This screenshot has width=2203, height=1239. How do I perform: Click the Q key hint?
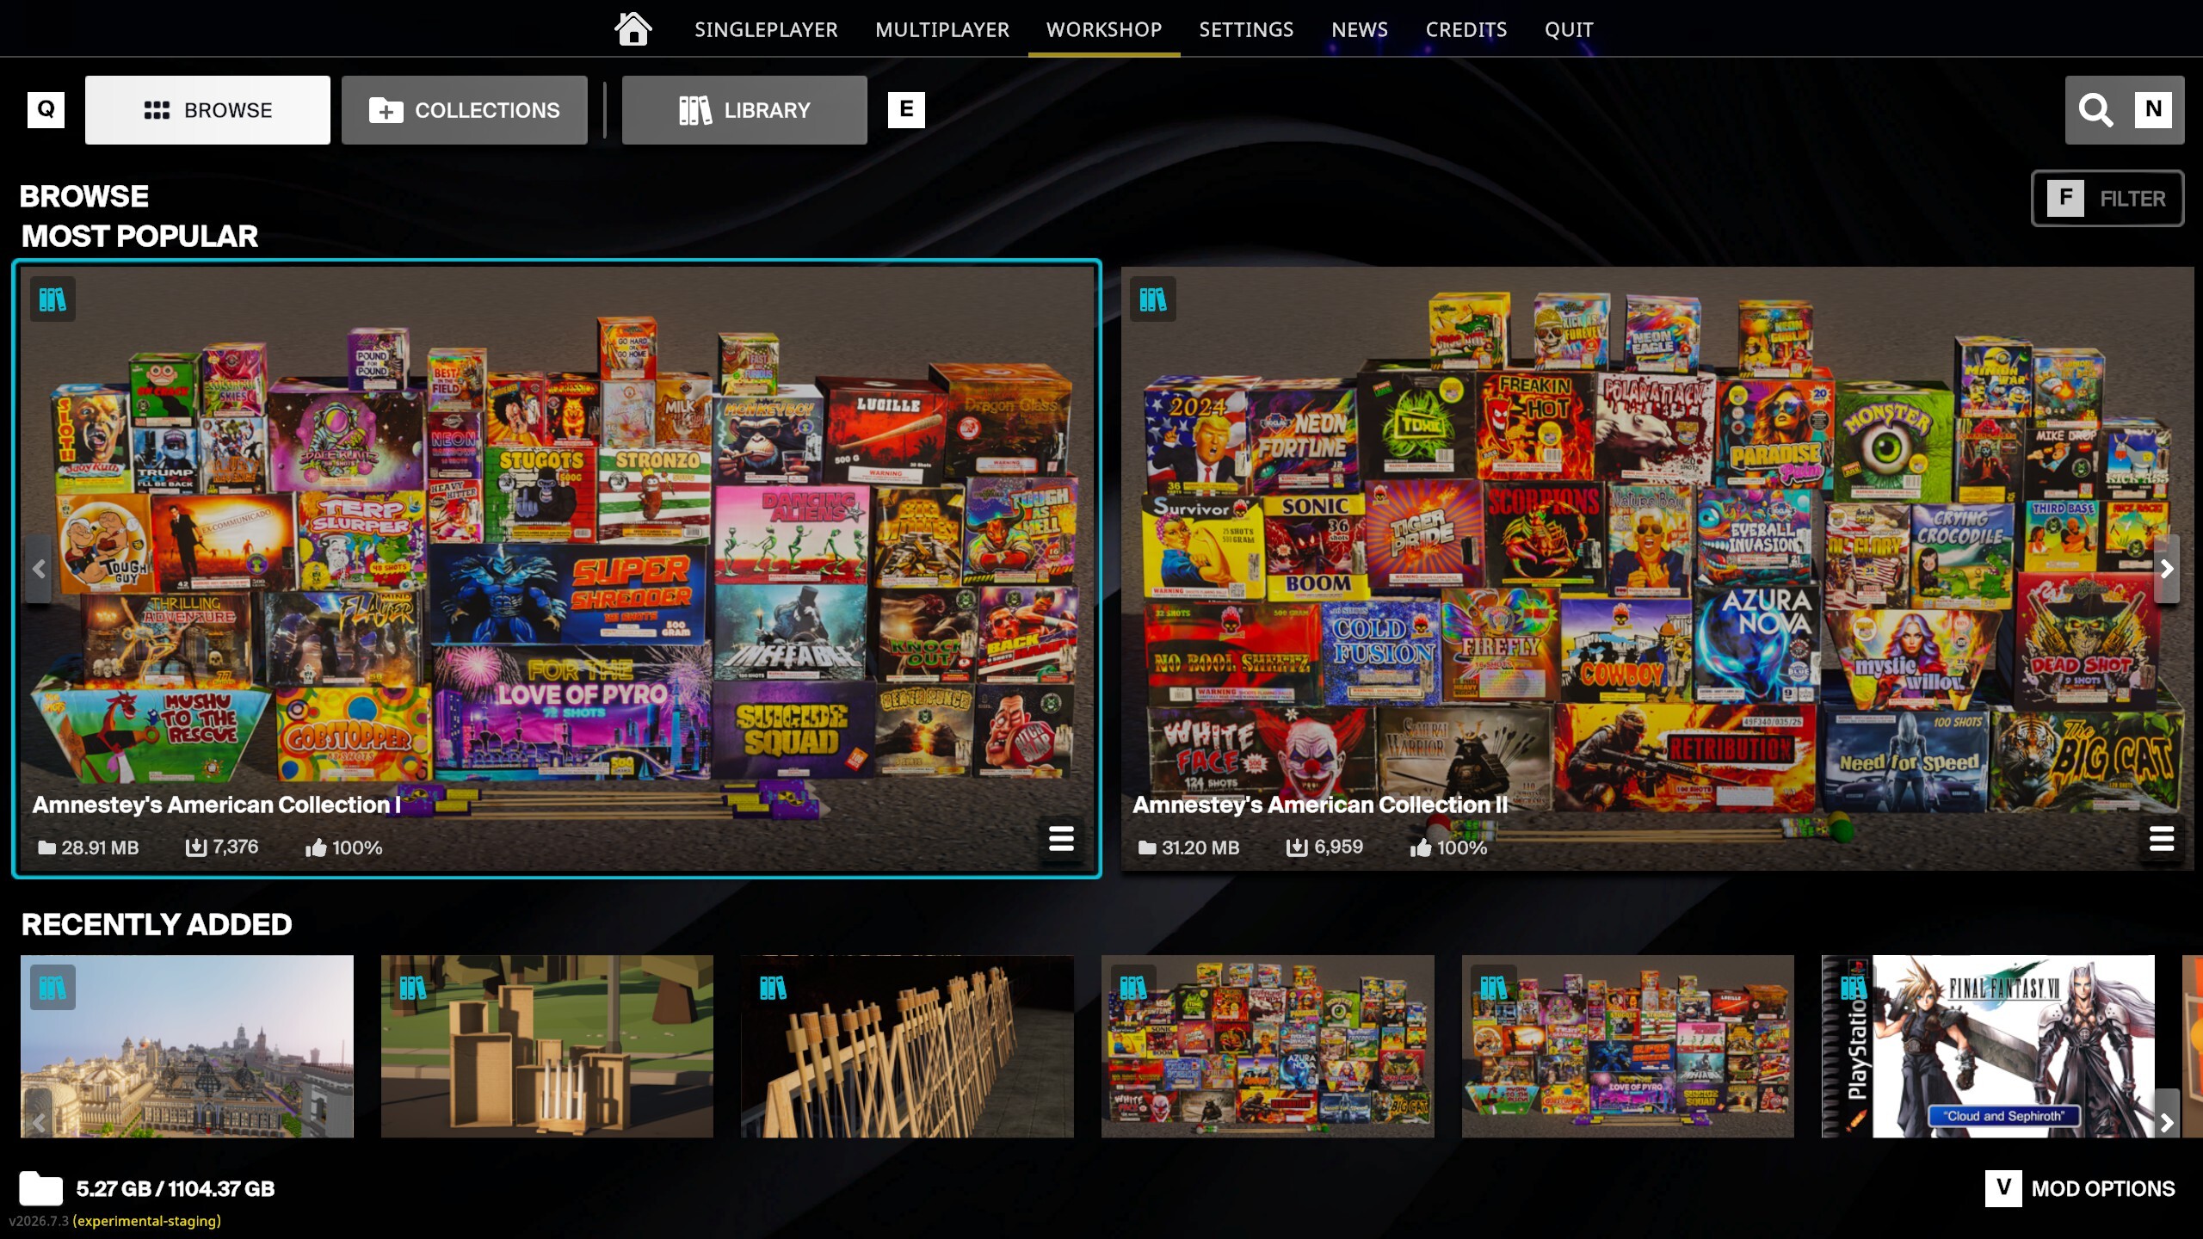[46, 109]
